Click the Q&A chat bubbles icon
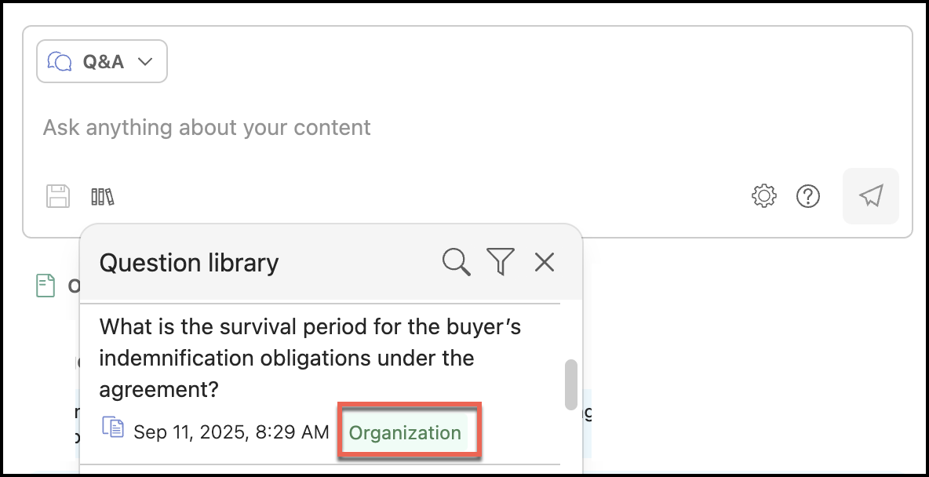Image resolution: width=929 pixels, height=477 pixels. pyautogui.click(x=60, y=61)
